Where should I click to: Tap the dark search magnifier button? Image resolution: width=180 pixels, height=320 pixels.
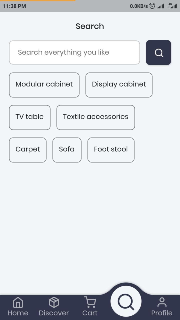pos(158,52)
